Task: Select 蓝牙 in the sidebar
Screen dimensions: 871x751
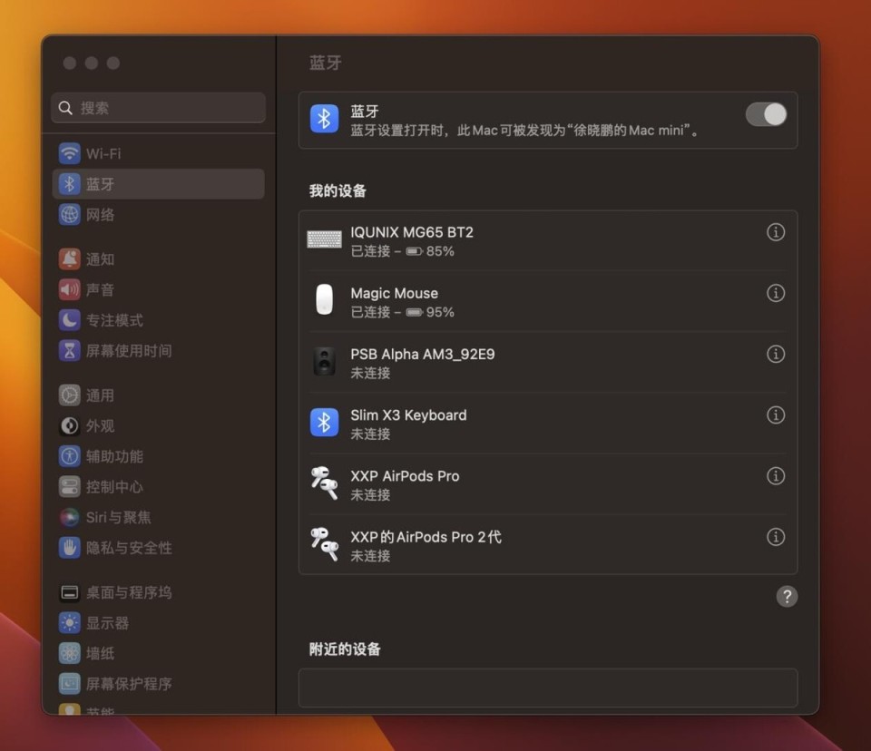Action: 158,184
